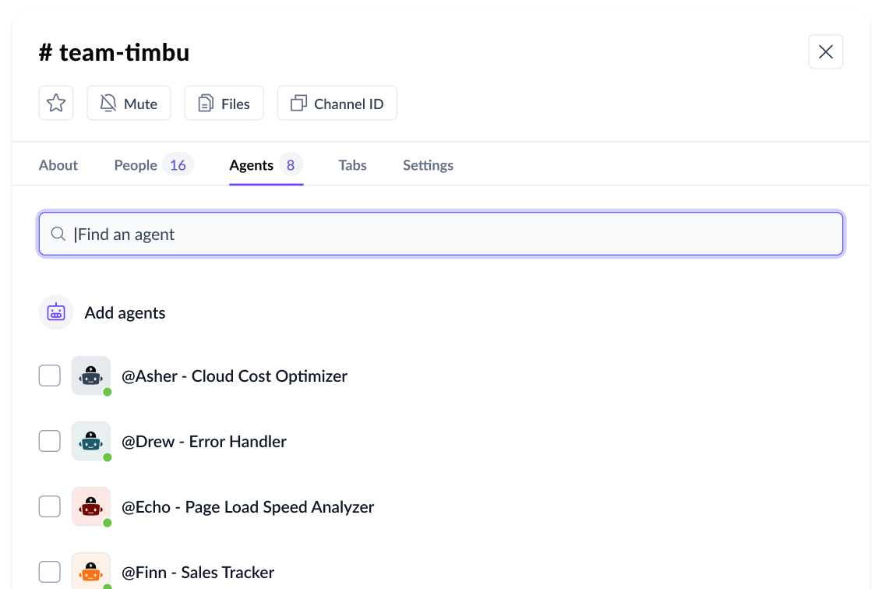Image resolution: width=882 pixels, height=589 pixels.
Task: Click the Asher agent avatar
Action: pos(91,376)
